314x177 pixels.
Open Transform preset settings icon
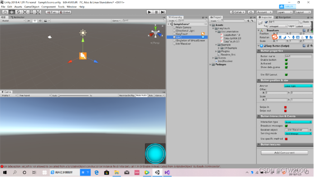308,30
